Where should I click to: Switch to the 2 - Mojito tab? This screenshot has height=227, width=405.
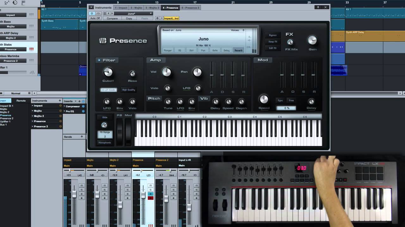(x=136, y=8)
